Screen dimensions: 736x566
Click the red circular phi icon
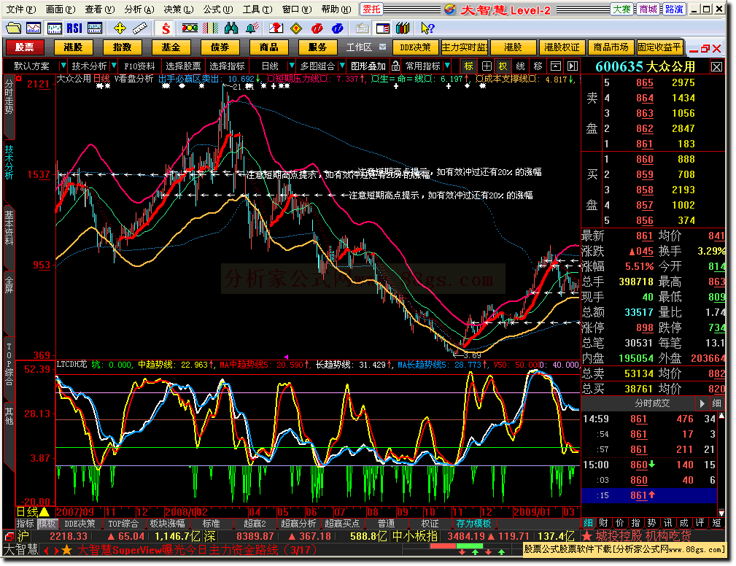pyautogui.click(x=317, y=28)
